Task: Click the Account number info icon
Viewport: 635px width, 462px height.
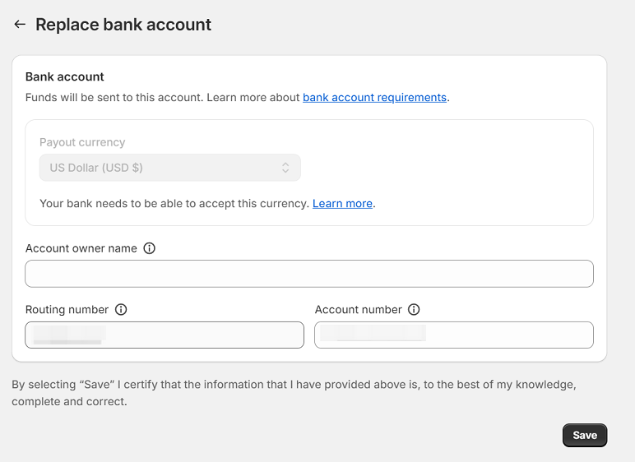Action: click(x=414, y=310)
